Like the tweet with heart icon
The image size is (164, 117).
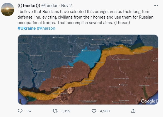tap(94, 111)
